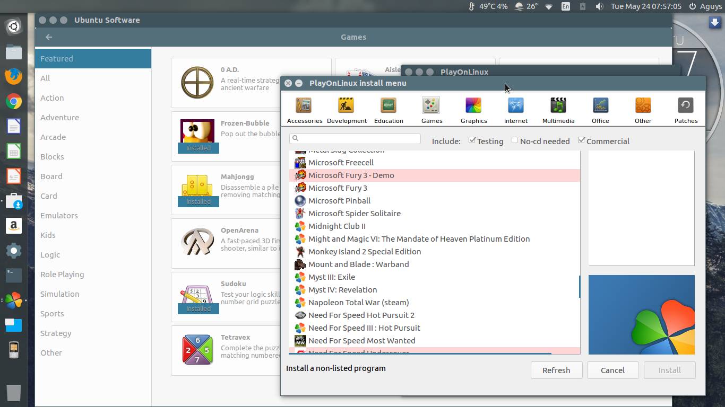Click the Sudoku game icon
The image size is (725, 407).
197,295
